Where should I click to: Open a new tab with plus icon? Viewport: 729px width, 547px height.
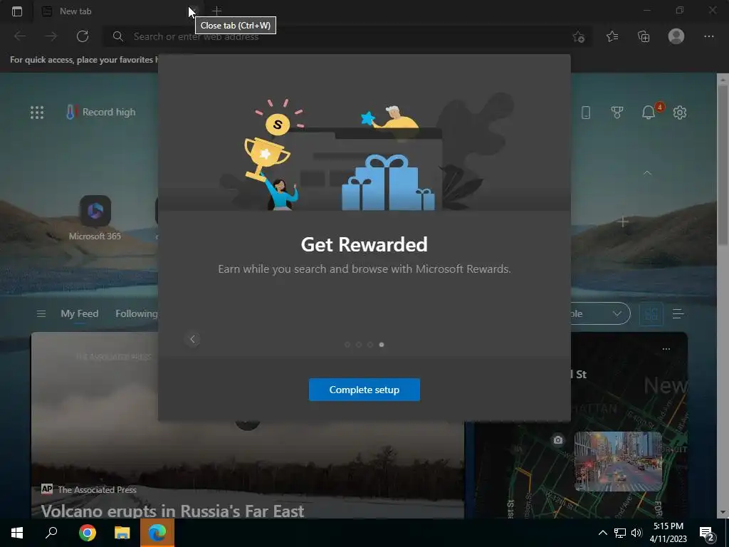pyautogui.click(x=216, y=10)
